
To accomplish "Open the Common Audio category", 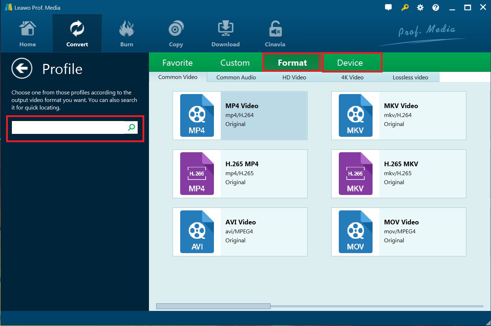I will click(x=236, y=77).
